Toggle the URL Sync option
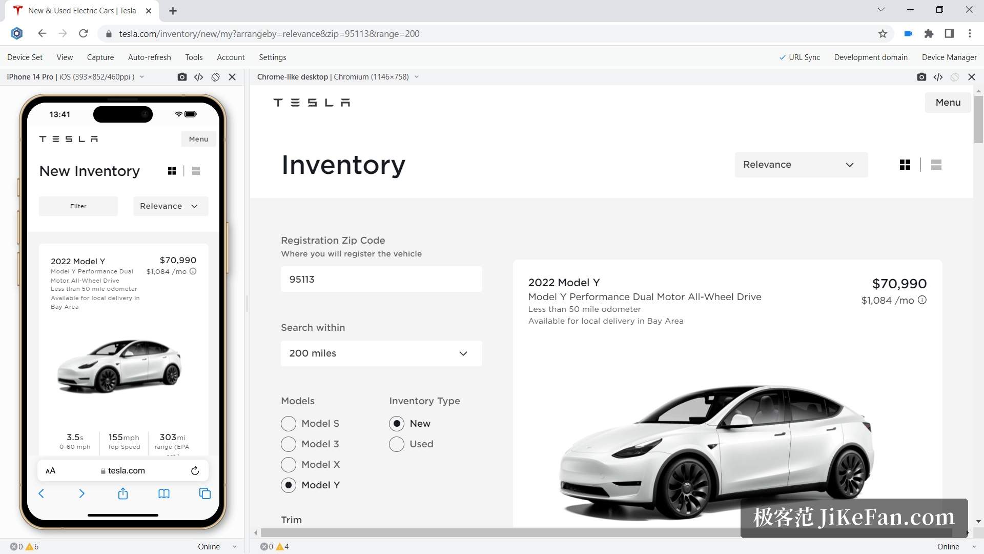984x554 pixels. (799, 57)
